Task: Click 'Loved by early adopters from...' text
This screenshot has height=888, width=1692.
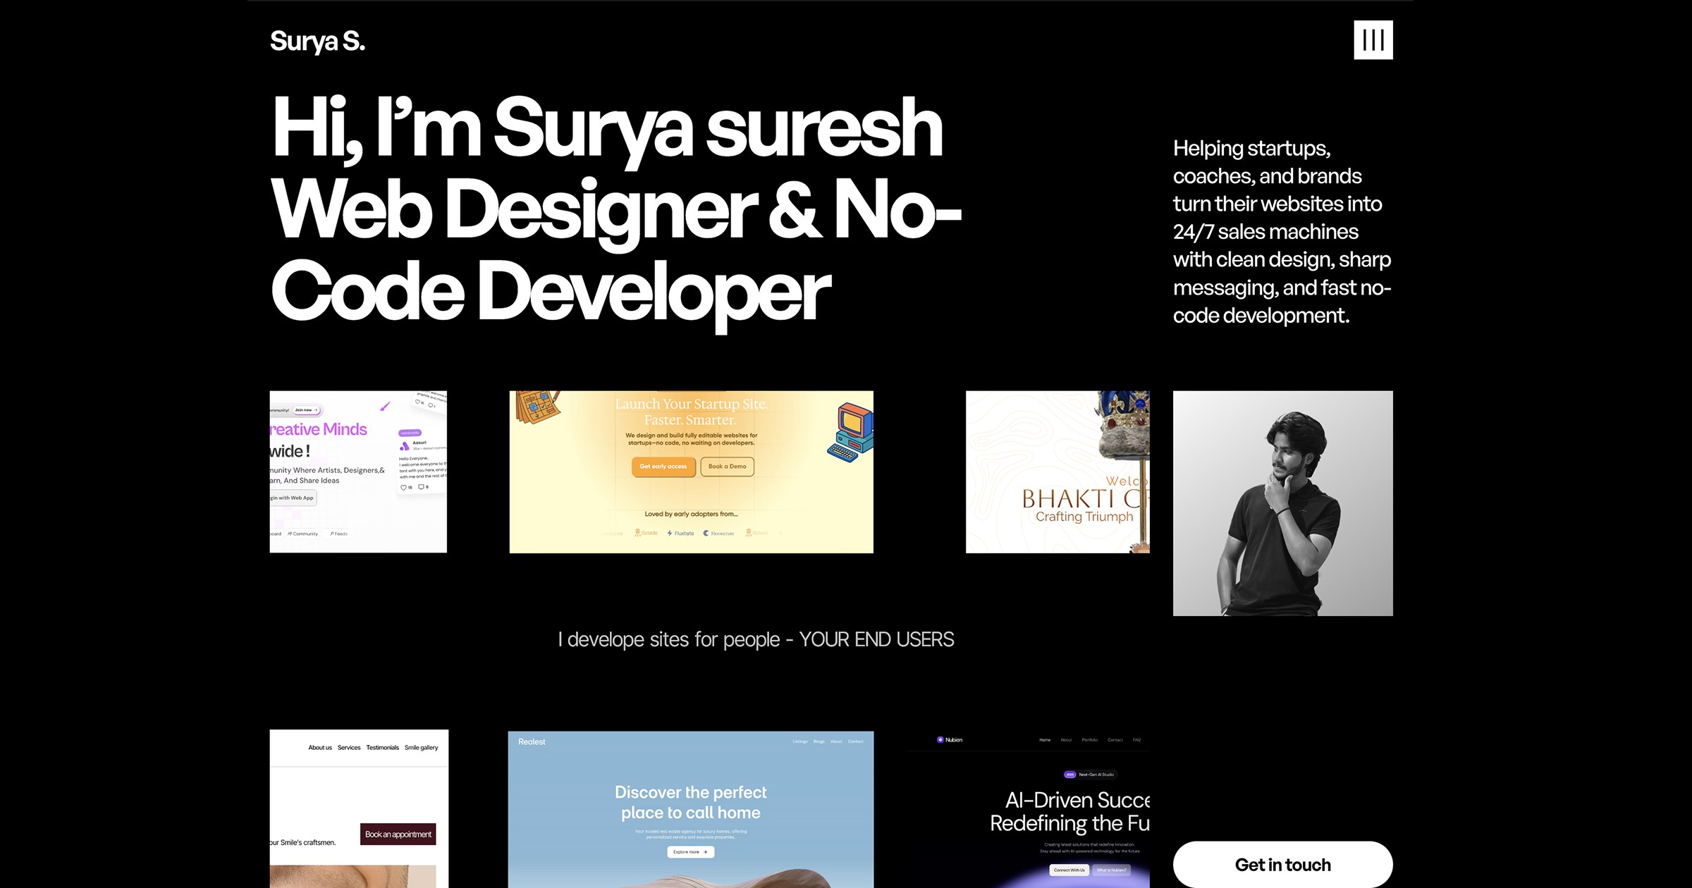Action: [691, 514]
